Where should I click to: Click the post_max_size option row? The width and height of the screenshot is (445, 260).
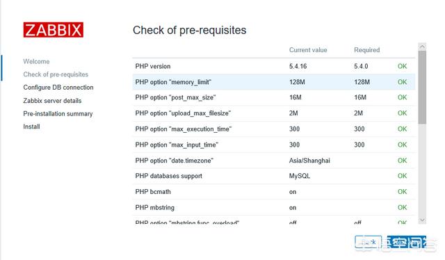273,97
